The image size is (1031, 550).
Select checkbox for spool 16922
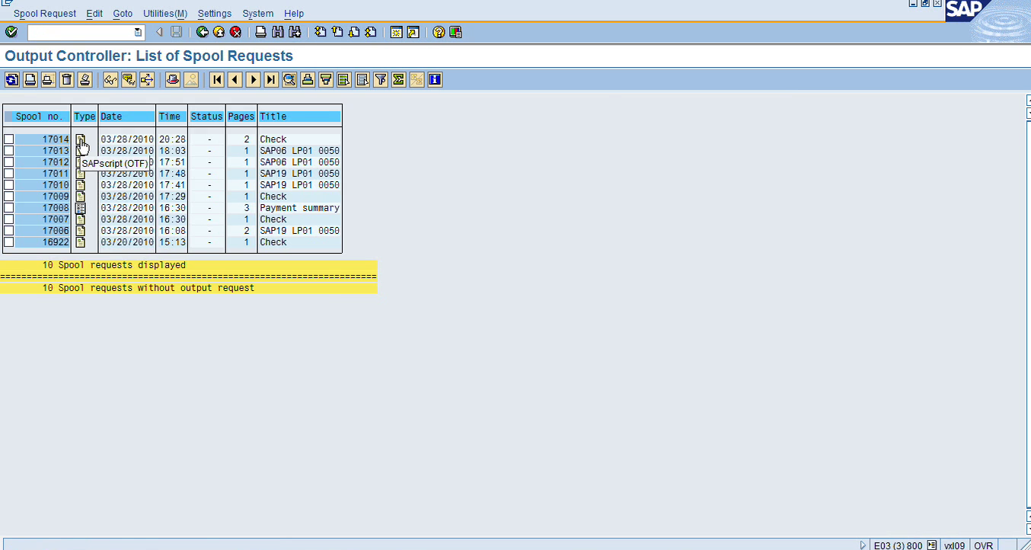8,242
